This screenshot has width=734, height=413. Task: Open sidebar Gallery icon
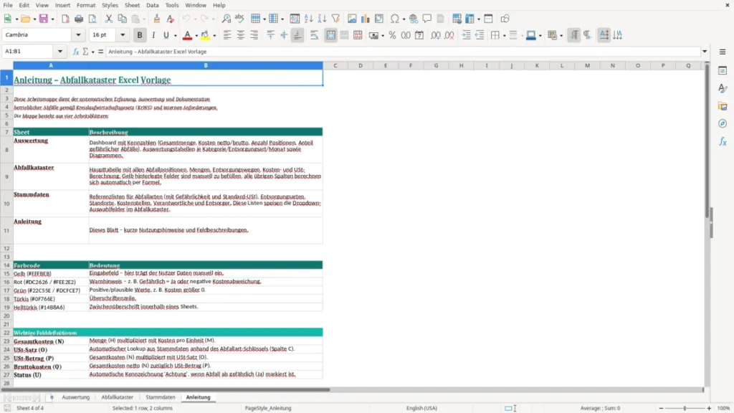pyautogui.click(x=723, y=106)
